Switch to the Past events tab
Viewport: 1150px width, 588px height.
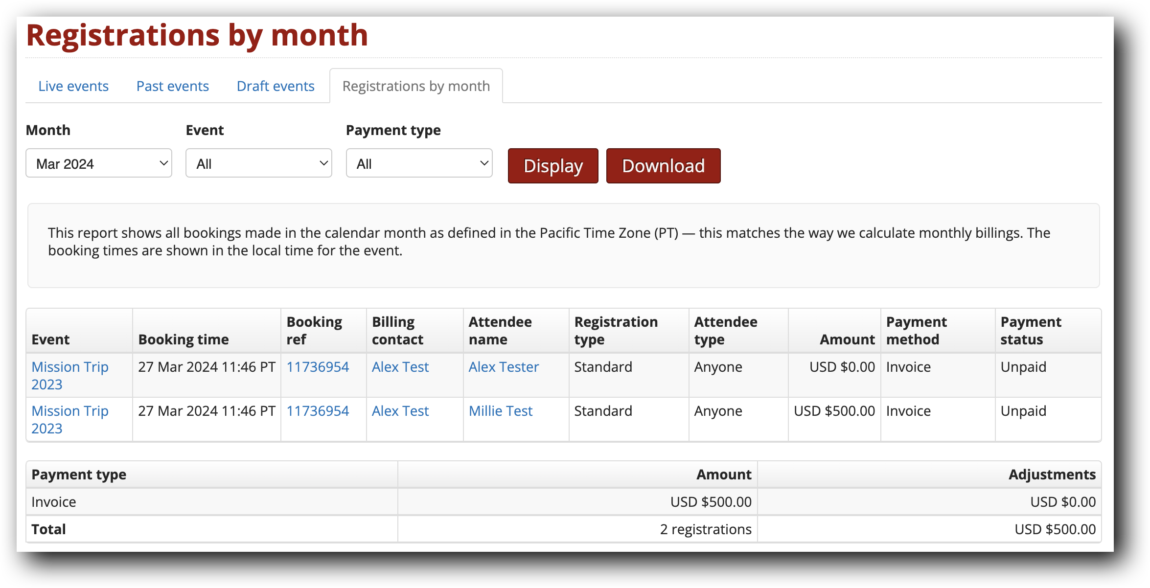pos(172,86)
